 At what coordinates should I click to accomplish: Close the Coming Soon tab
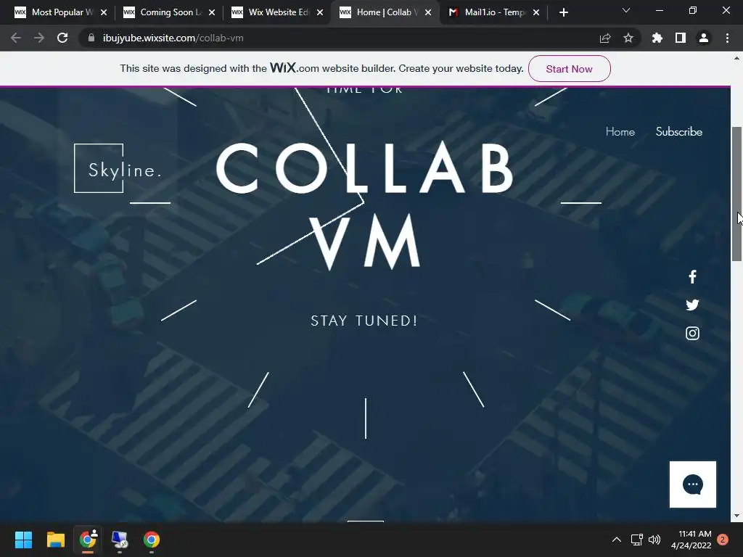pyautogui.click(x=212, y=12)
